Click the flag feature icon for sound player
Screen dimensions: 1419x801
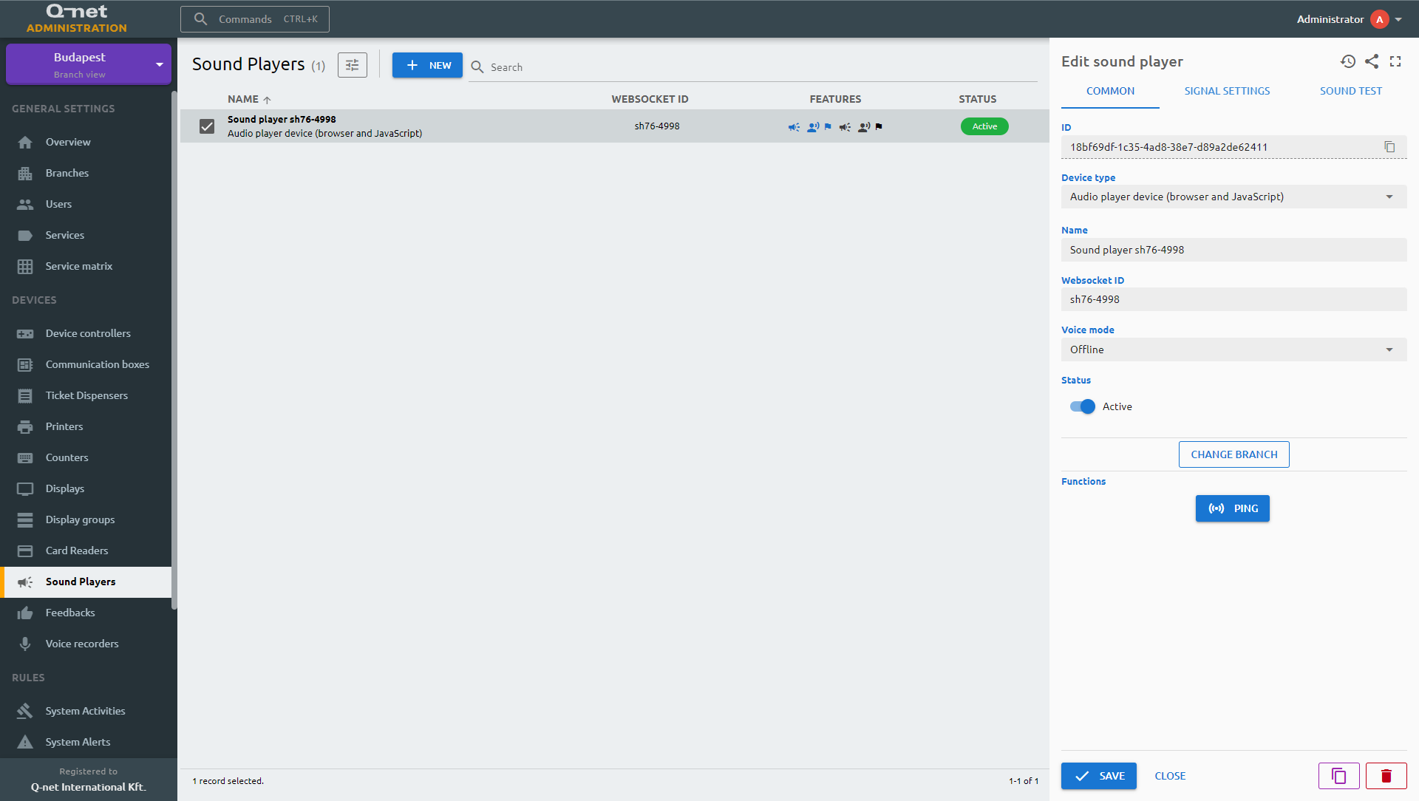click(x=828, y=126)
